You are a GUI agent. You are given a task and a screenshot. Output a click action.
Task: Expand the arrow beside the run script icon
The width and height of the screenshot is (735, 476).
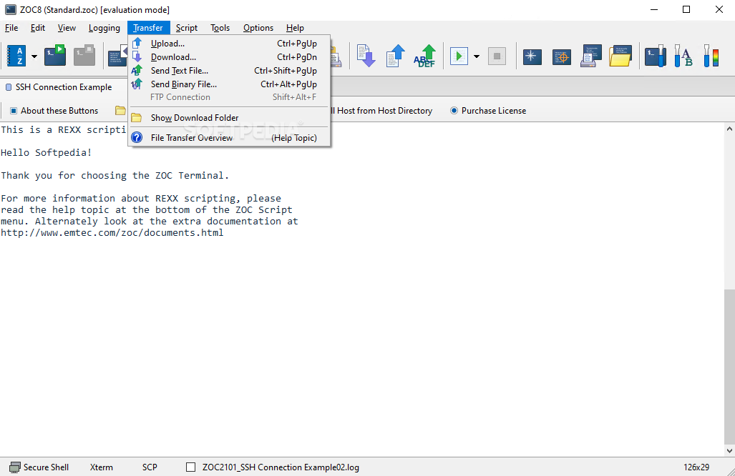[x=477, y=56]
